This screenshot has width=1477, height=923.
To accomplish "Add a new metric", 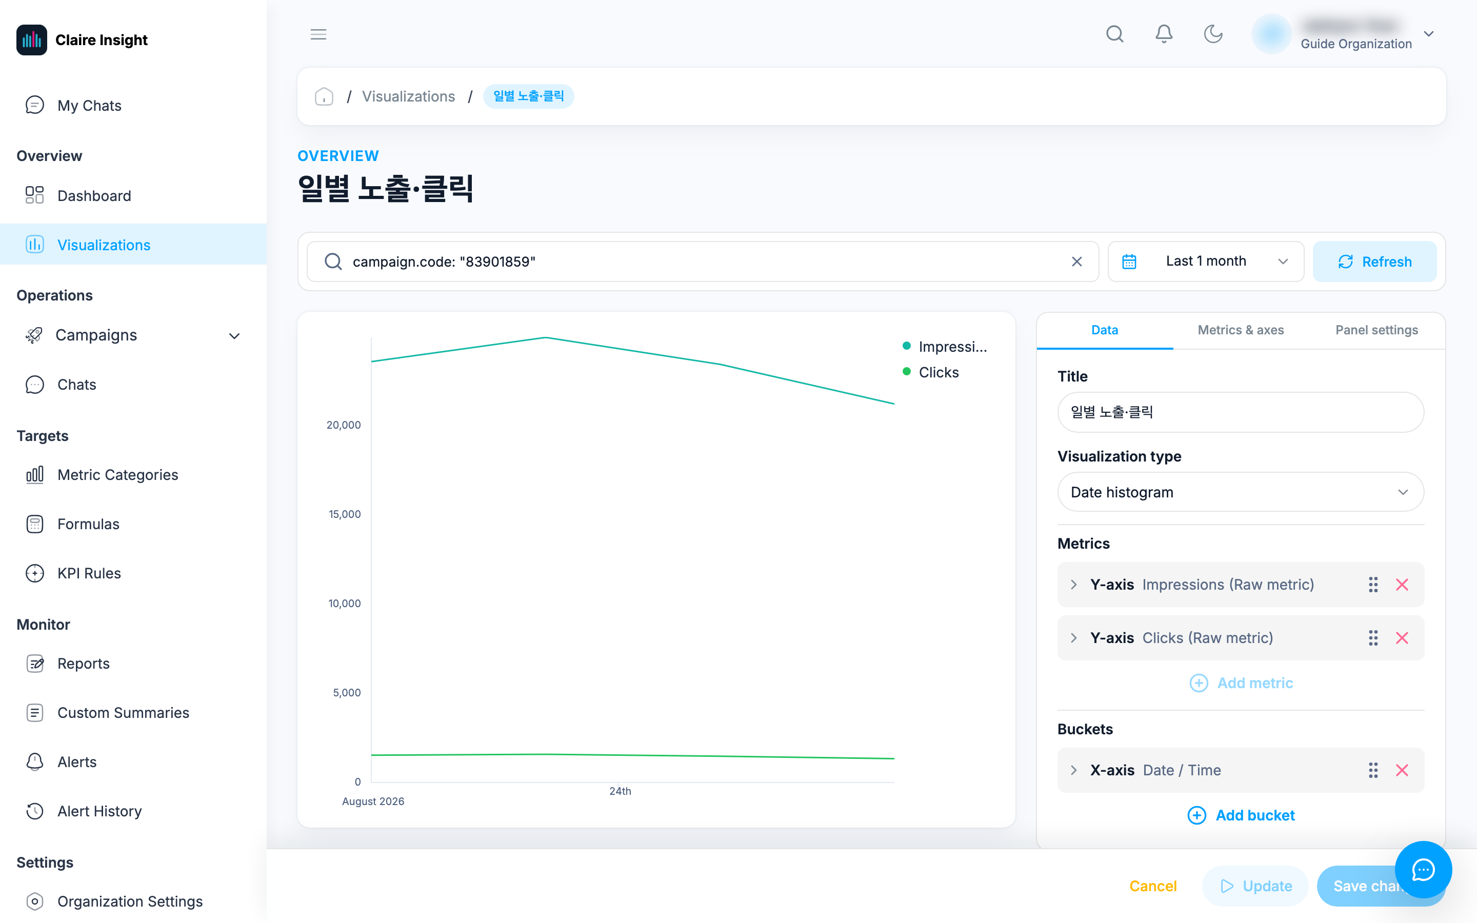I will pos(1241,683).
